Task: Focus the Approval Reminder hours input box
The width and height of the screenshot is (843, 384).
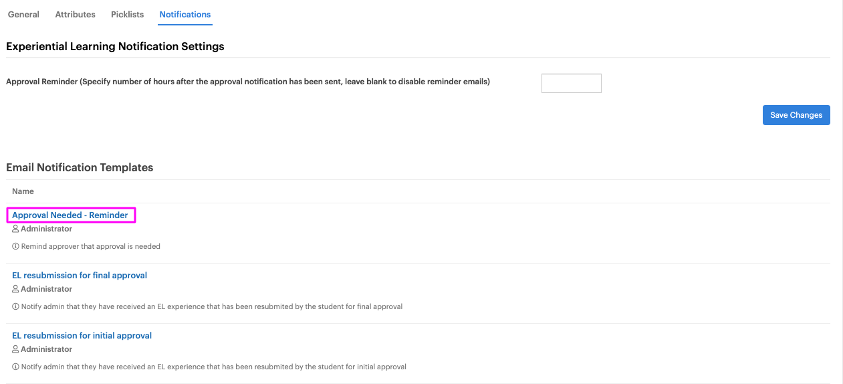Action: point(572,84)
